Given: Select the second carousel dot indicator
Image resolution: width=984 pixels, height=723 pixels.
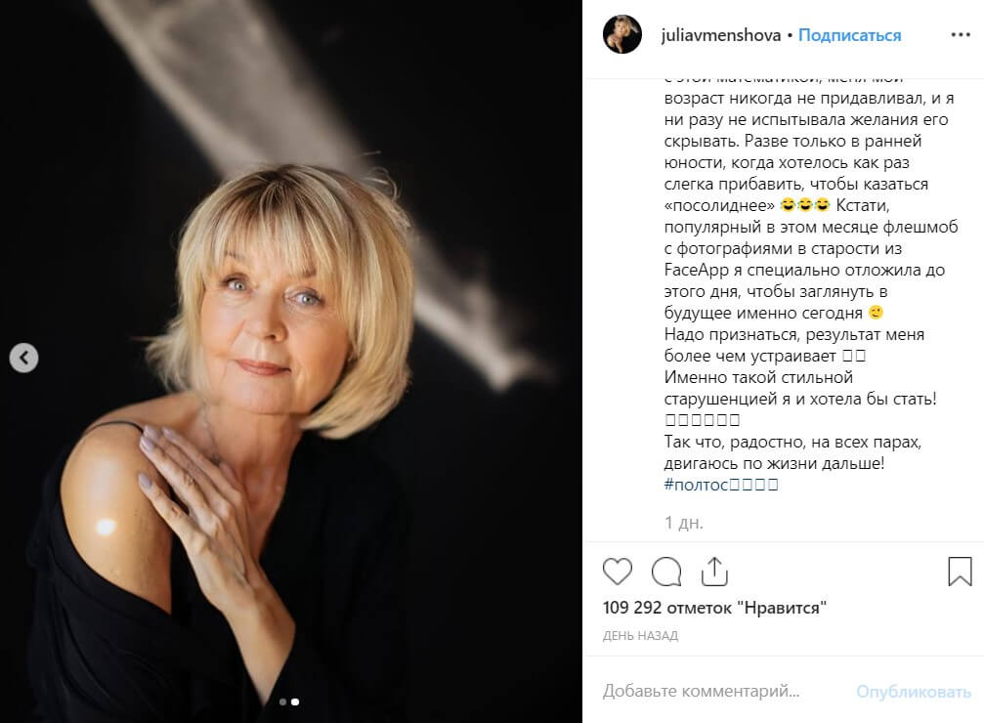Looking at the screenshot, I should point(295,702).
